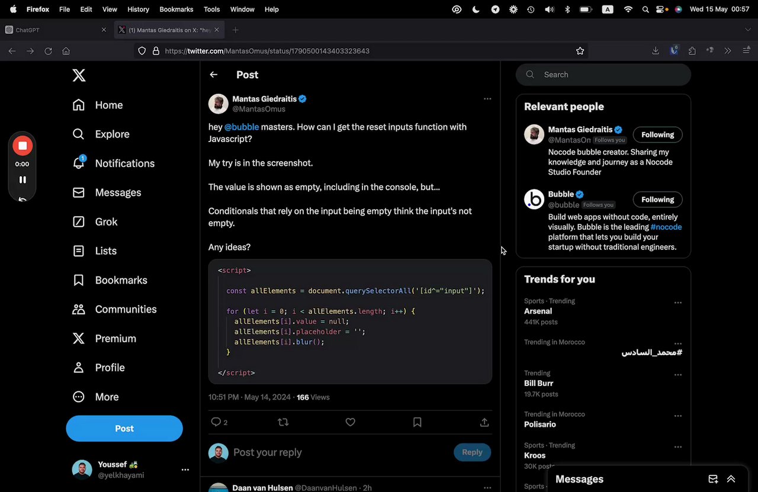758x492 pixels.
Task: Open options dots for Polisario trend
Action: point(678,416)
